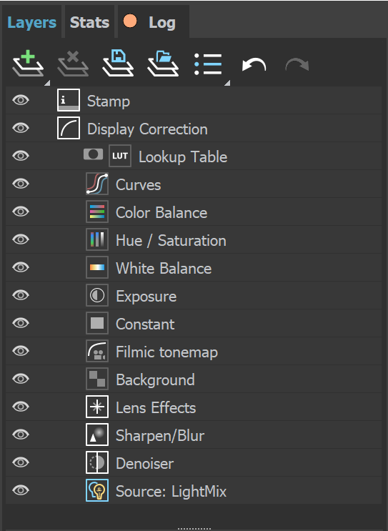Disable the Sharpen/Blur layer eye
This screenshot has height=531, width=388.
click(x=21, y=435)
